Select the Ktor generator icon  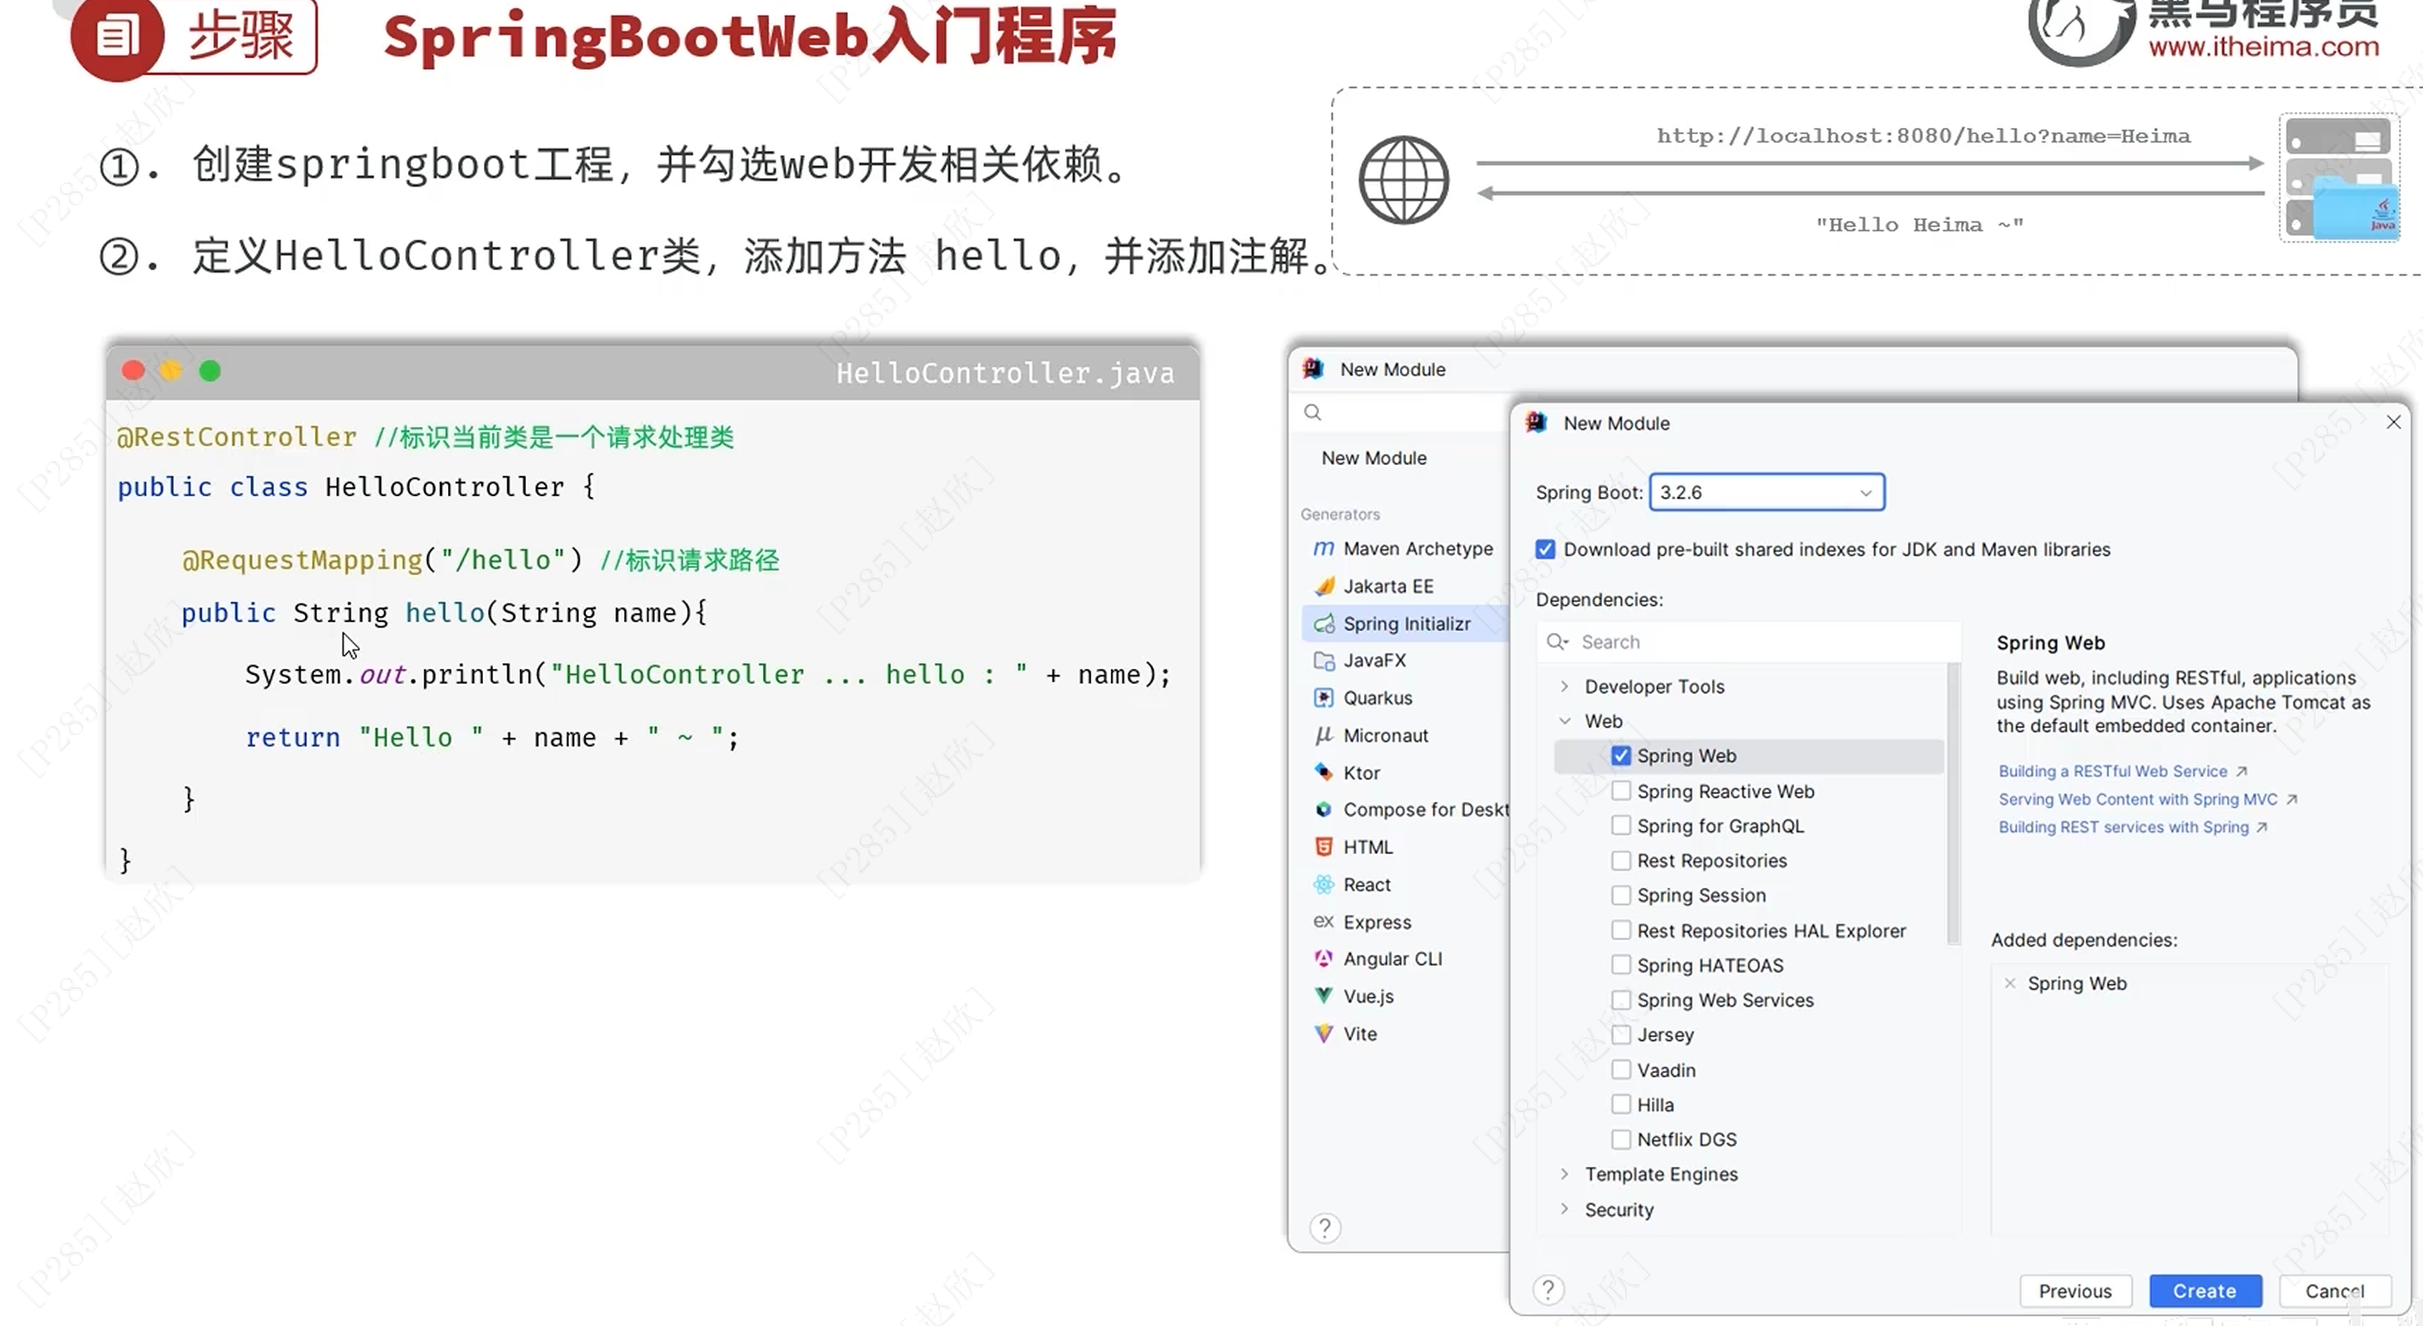pos(1324,773)
